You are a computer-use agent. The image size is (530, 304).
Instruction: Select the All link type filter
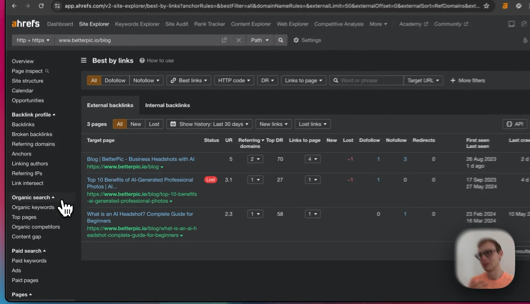(x=94, y=80)
